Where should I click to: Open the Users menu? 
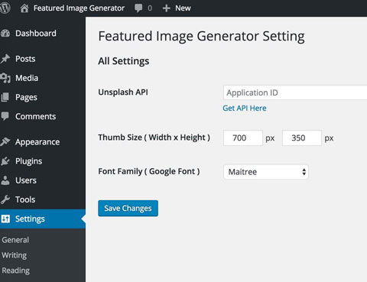(x=26, y=180)
